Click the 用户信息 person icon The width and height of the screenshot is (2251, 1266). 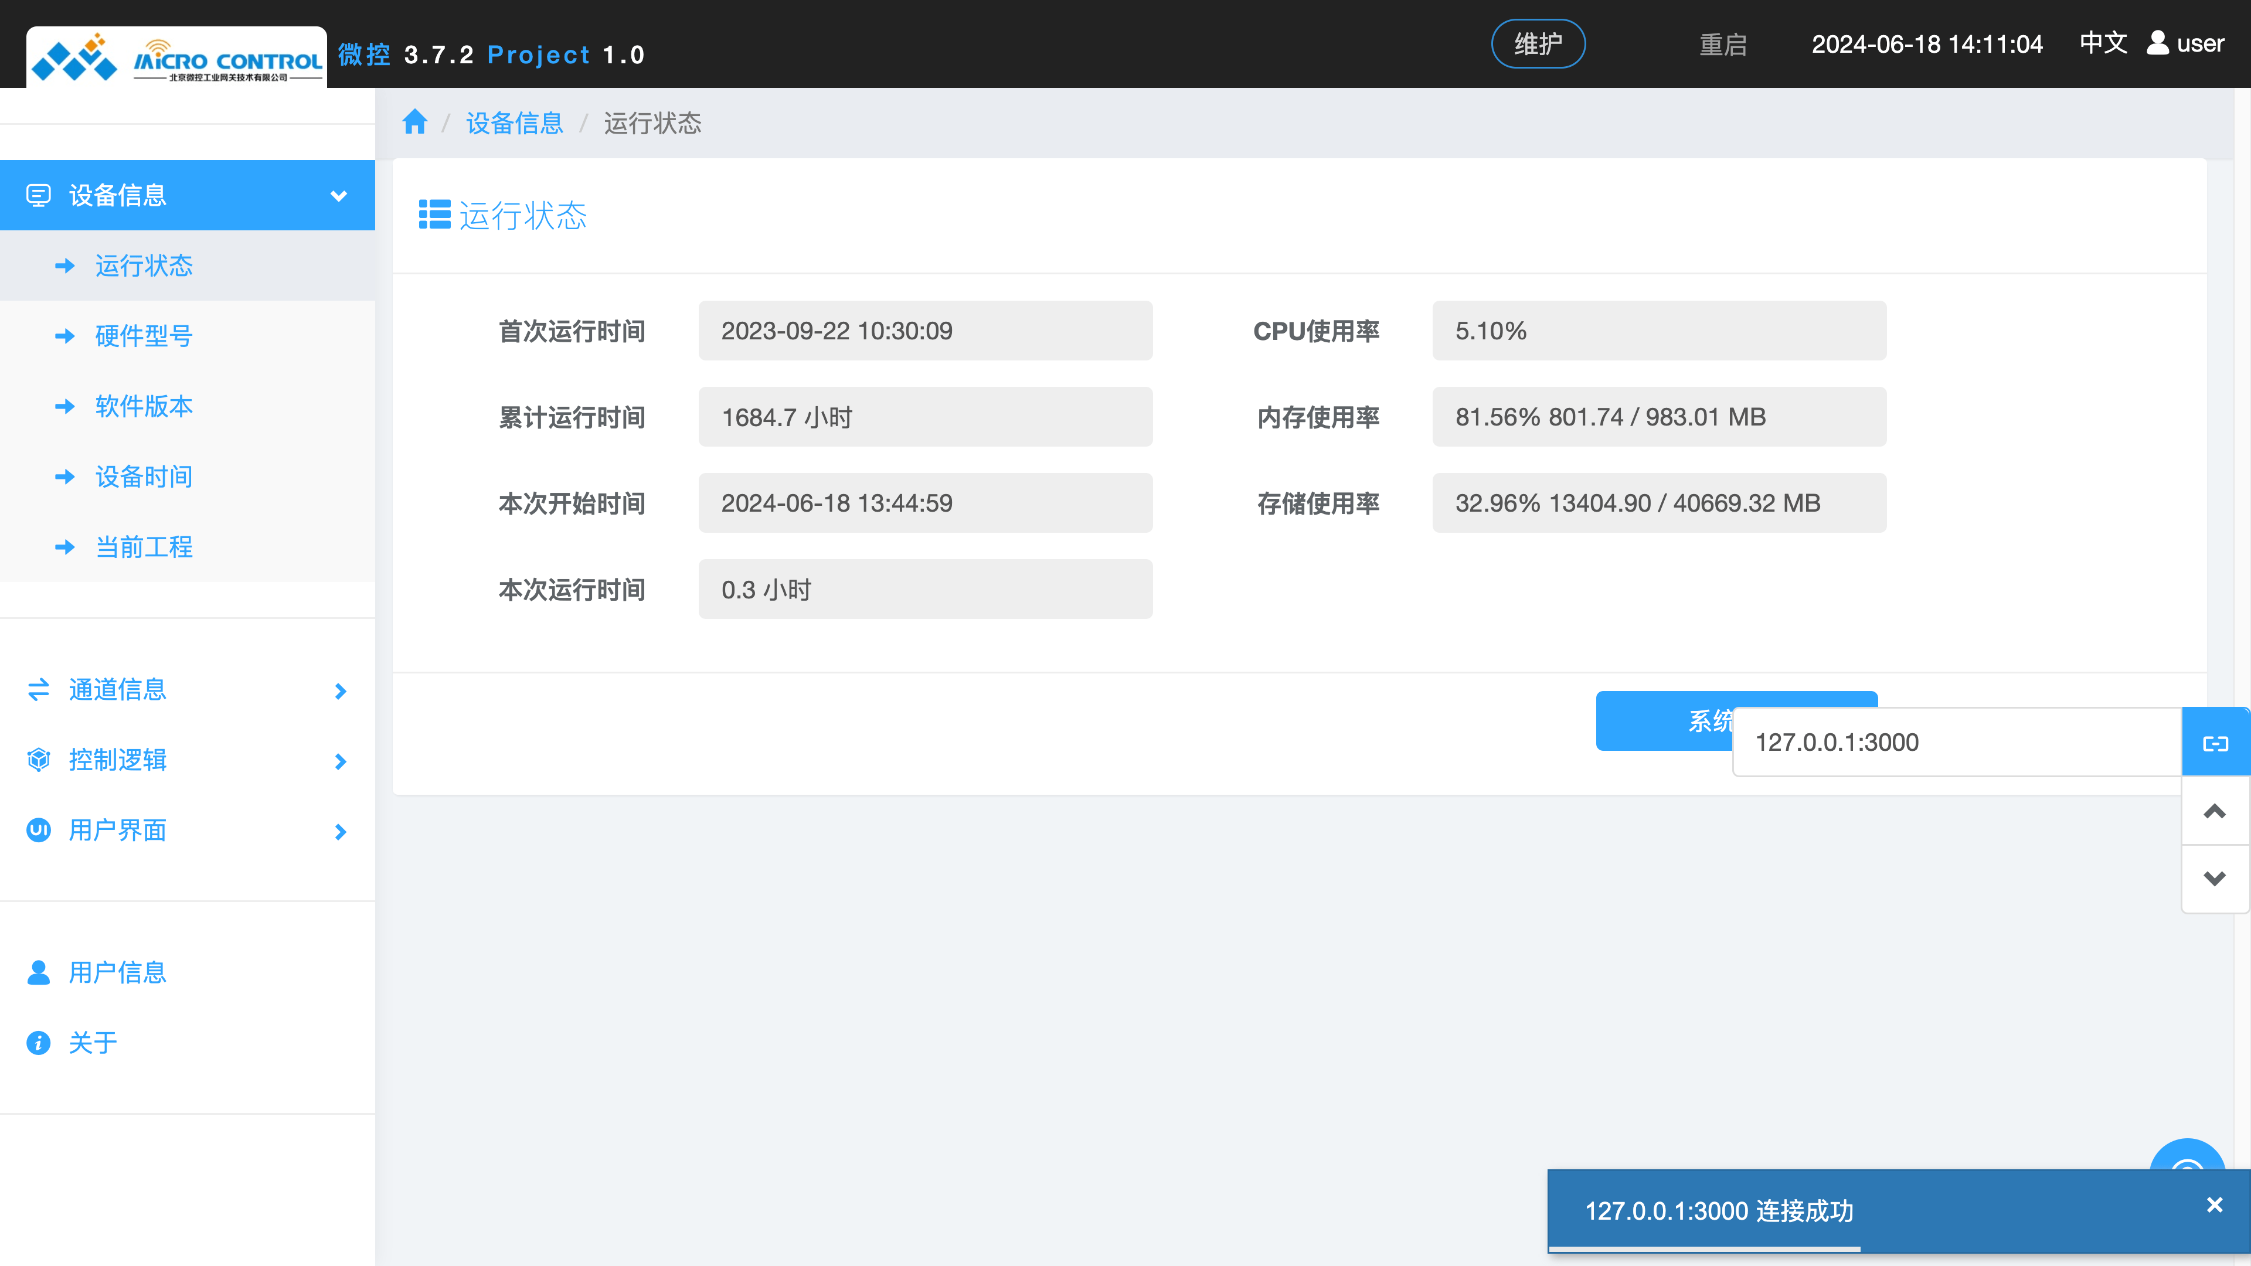pos(39,972)
